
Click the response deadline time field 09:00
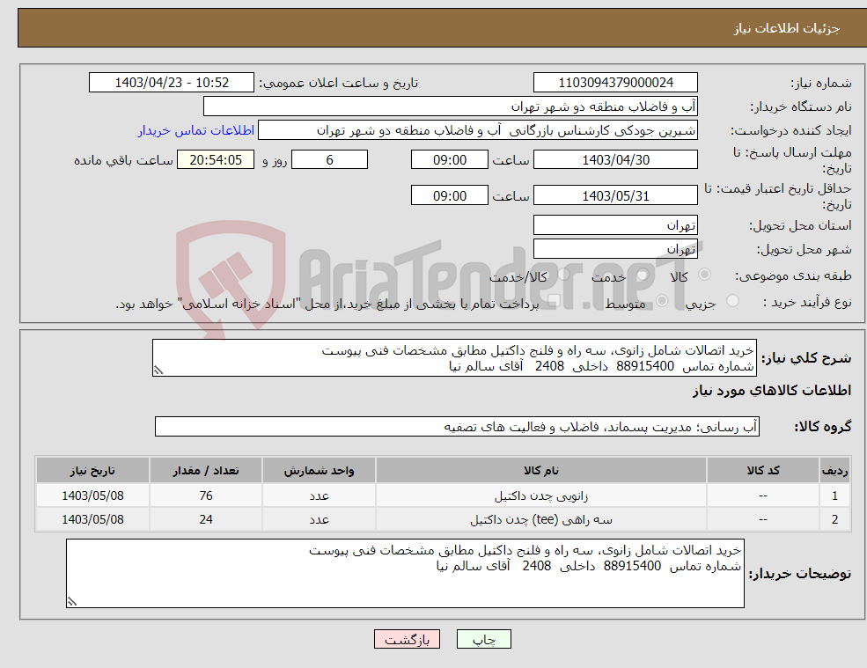[450, 160]
